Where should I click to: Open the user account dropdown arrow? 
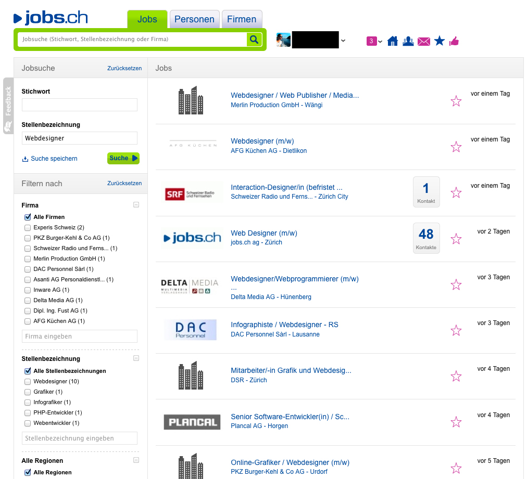pyautogui.click(x=343, y=41)
